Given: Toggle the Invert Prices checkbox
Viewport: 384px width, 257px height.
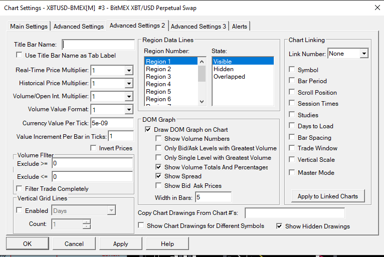Looking at the screenshot, I should coord(93,148).
